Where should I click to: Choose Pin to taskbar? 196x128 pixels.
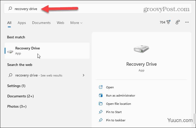coord(116,120)
